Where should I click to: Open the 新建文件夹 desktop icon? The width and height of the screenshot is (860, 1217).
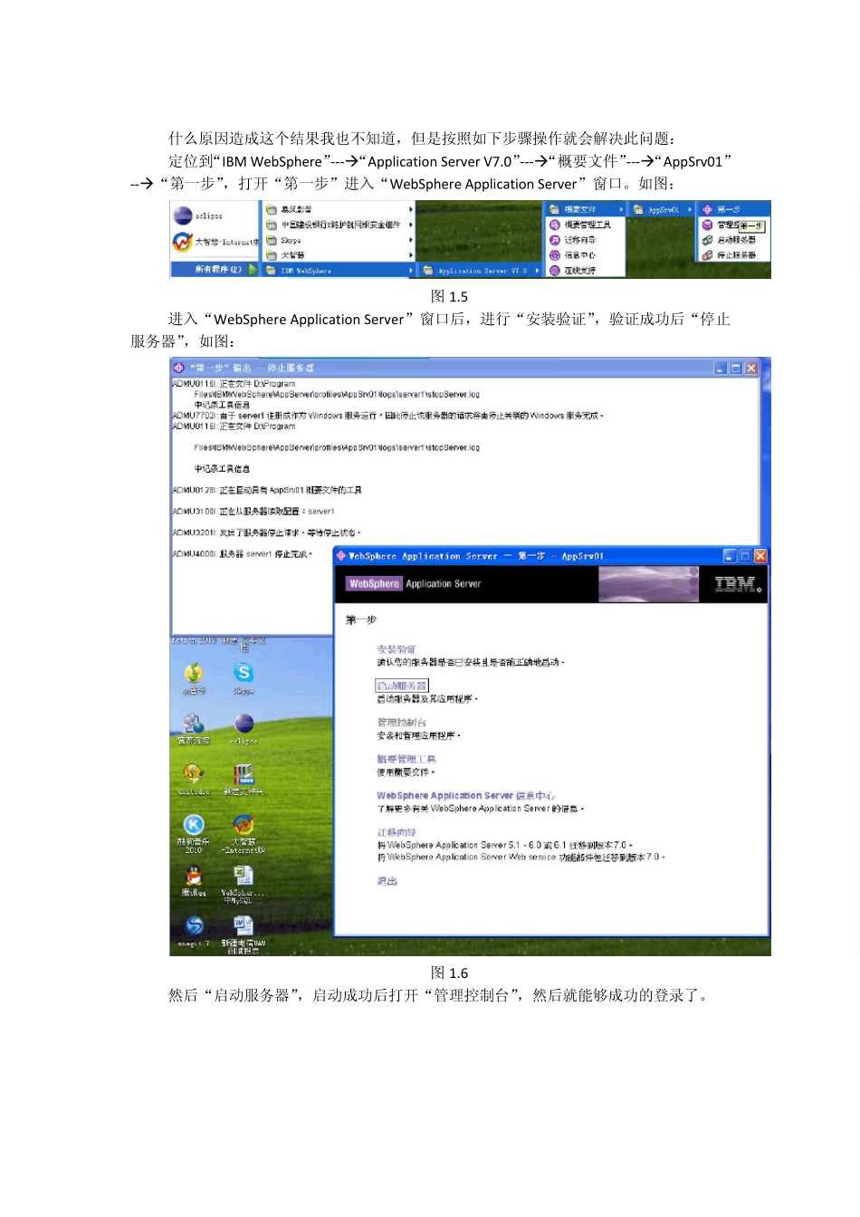(x=244, y=779)
